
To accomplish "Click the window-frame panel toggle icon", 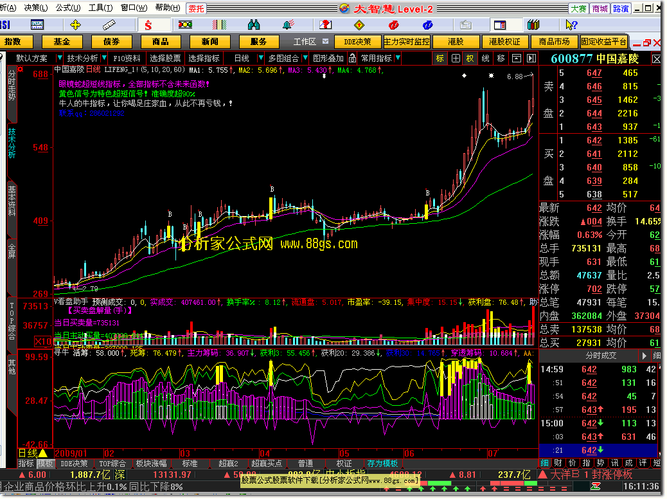I will click(517, 59).
